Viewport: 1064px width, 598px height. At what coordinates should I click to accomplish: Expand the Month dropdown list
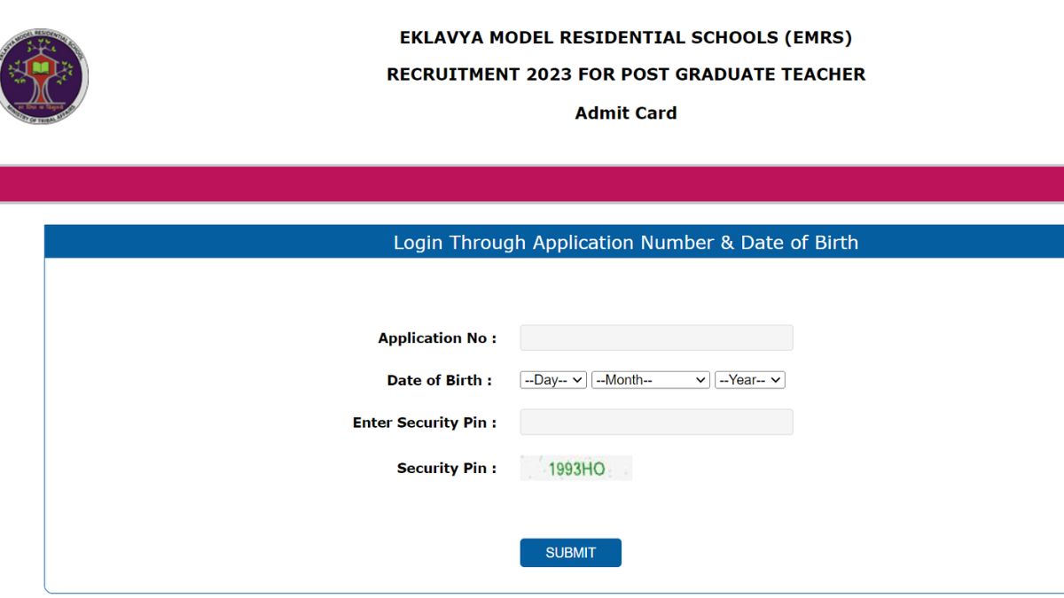[651, 380]
